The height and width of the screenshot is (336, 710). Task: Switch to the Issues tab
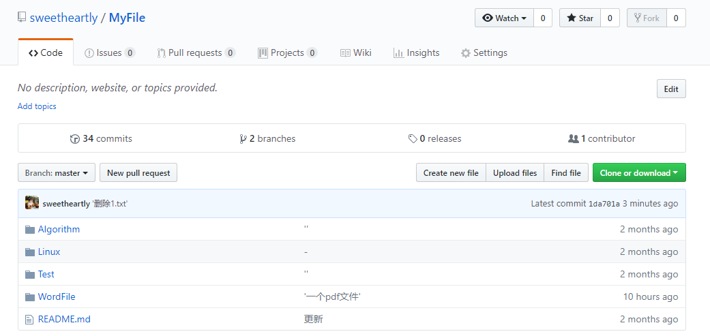109,53
